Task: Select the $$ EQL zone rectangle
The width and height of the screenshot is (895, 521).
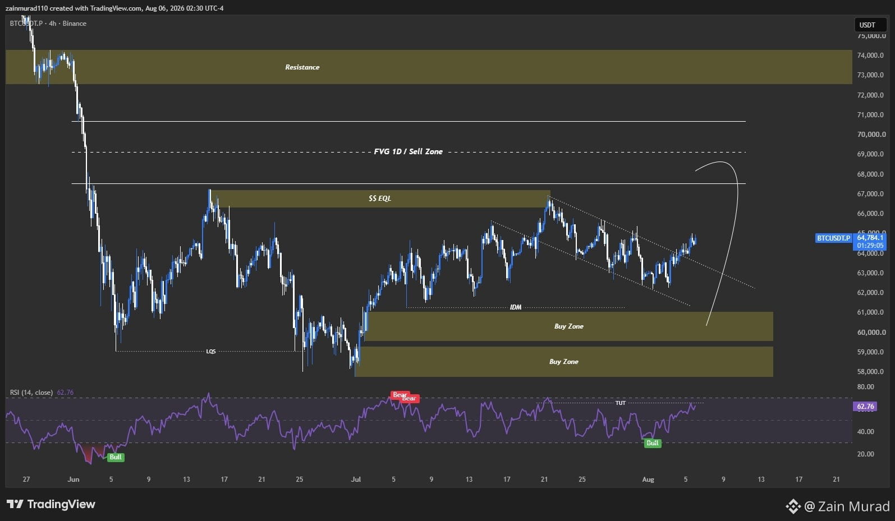Action: (380, 199)
